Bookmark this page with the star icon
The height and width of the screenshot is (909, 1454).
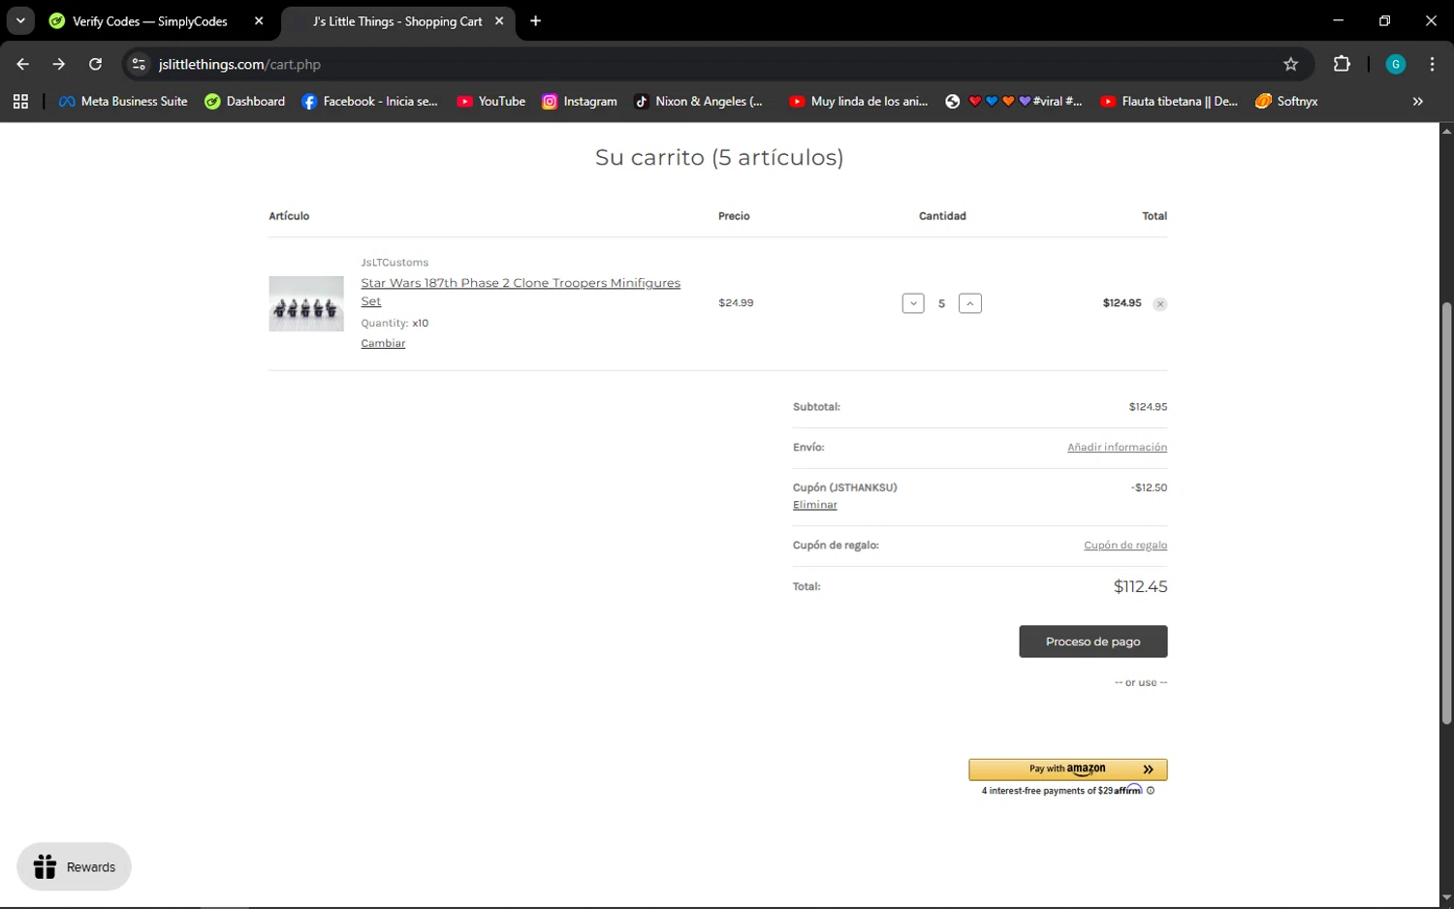1290,64
